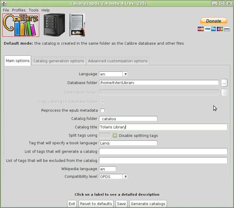The image size is (234, 208).
Task: Click 'Tag that will specify a book language' label
Action: click(x=63, y=143)
